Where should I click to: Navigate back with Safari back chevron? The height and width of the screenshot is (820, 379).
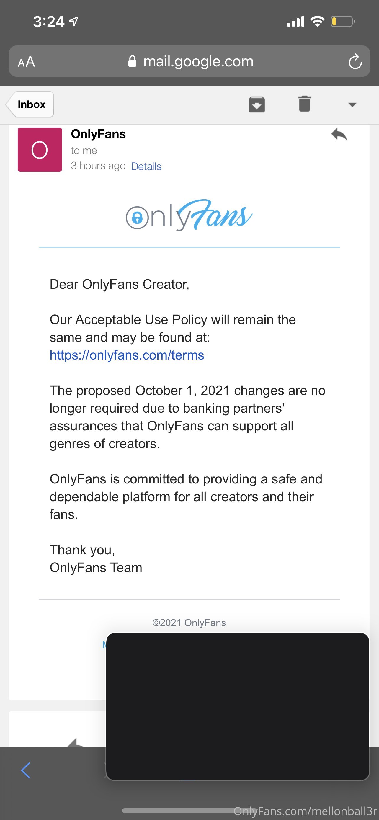click(25, 770)
